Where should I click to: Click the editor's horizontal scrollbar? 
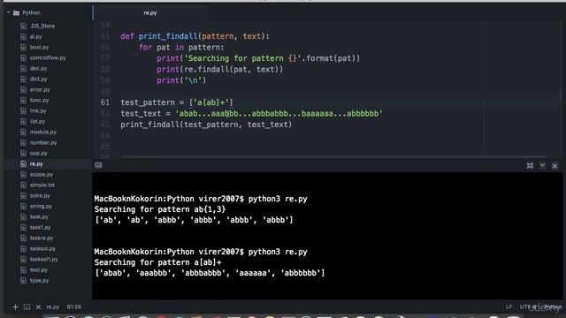(x=334, y=157)
